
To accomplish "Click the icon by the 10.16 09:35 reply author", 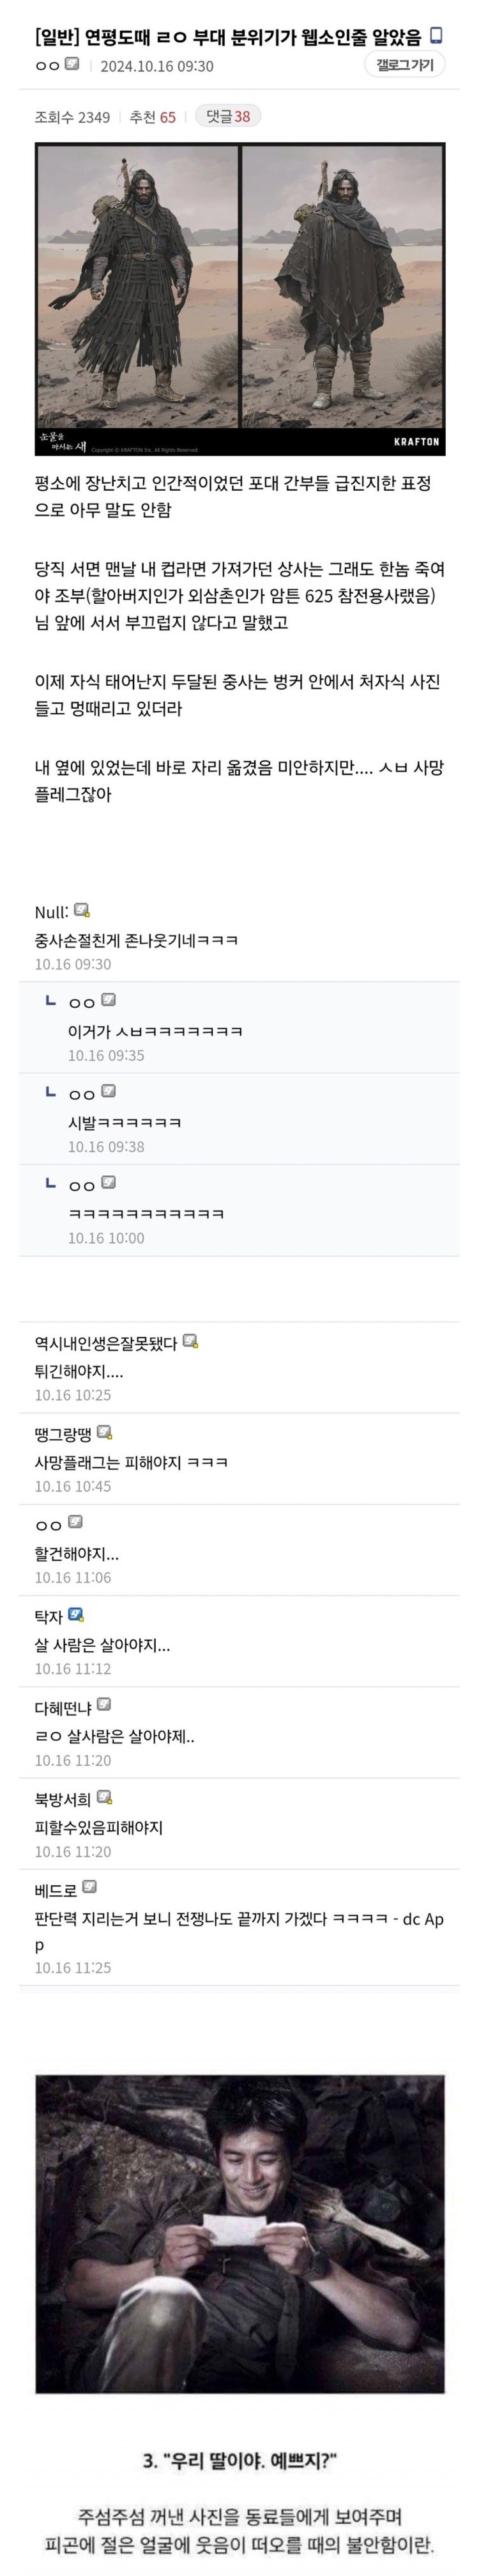I will click(x=109, y=1000).
